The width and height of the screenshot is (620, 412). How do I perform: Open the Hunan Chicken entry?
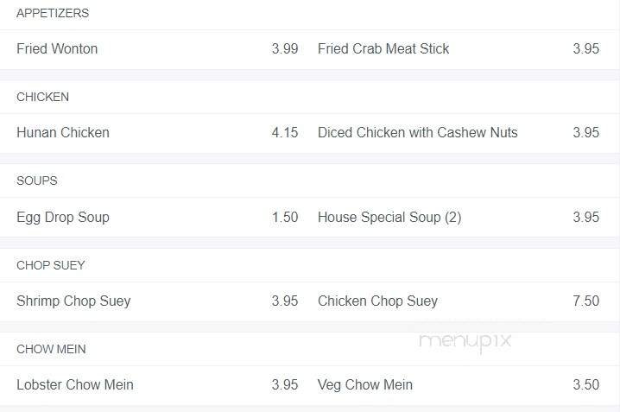point(63,133)
